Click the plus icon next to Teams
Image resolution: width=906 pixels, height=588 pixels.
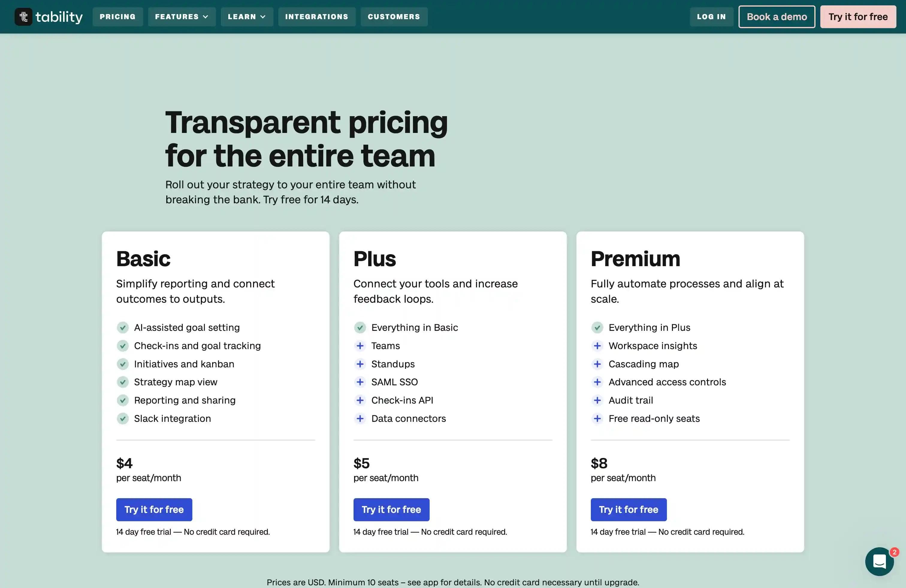(360, 346)
